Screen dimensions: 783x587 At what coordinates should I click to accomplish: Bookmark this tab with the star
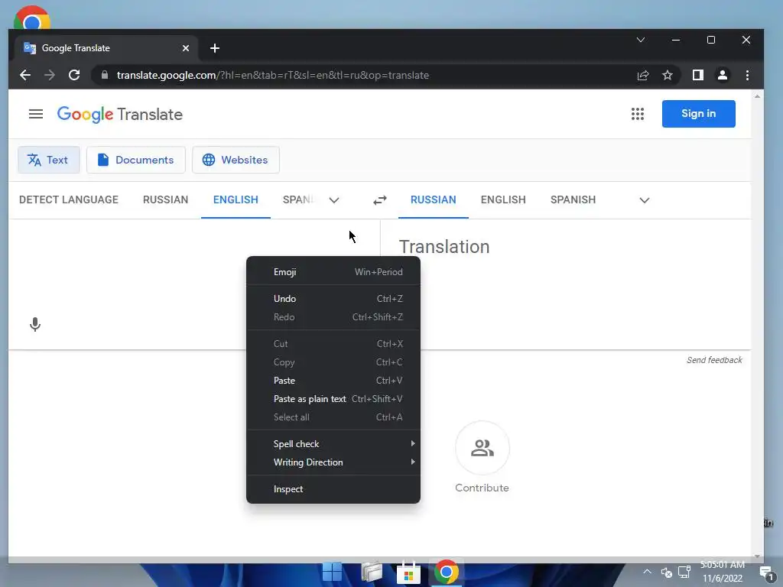[x=667, y=75]
